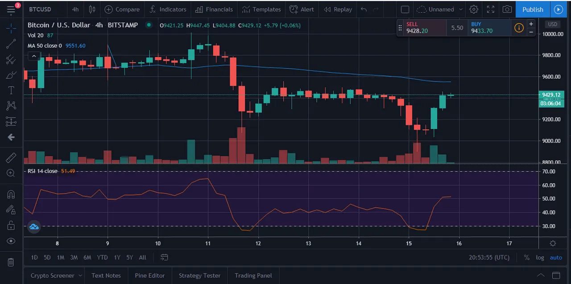Open the Go to date calendar icon
The image size is (571, 284).
pos(164,257)
